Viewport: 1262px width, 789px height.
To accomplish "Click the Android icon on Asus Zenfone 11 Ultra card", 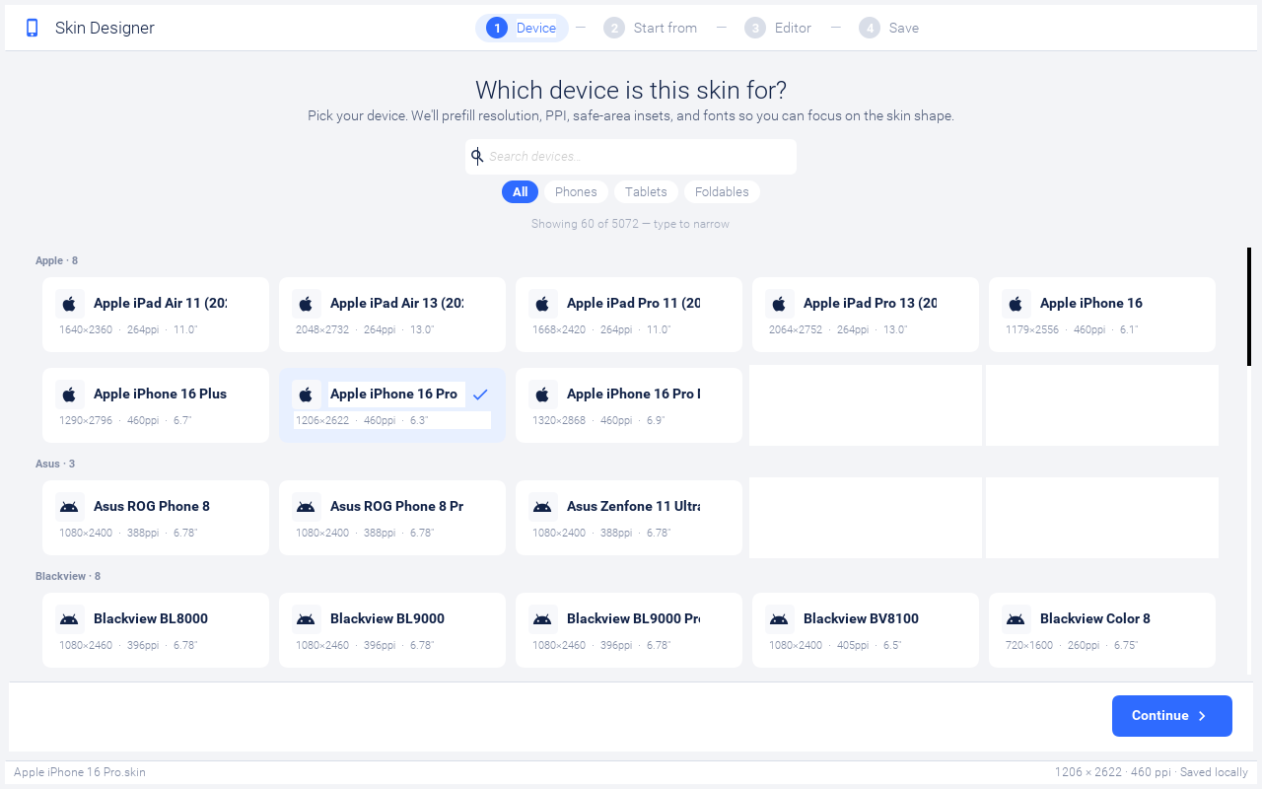I will (x=542, y=507).
